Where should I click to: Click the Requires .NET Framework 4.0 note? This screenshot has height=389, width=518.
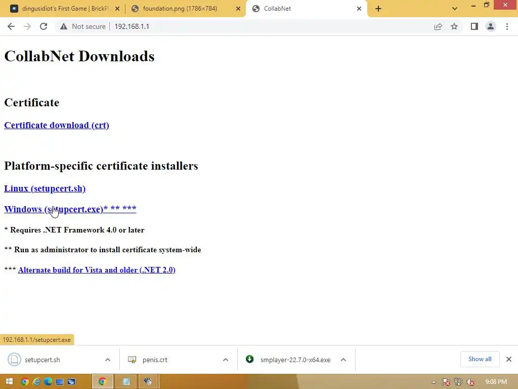pyautogui.click(x=74, y=230)
